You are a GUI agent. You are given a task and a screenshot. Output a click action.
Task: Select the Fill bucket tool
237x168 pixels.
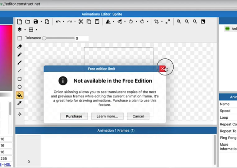coord(20,95)
